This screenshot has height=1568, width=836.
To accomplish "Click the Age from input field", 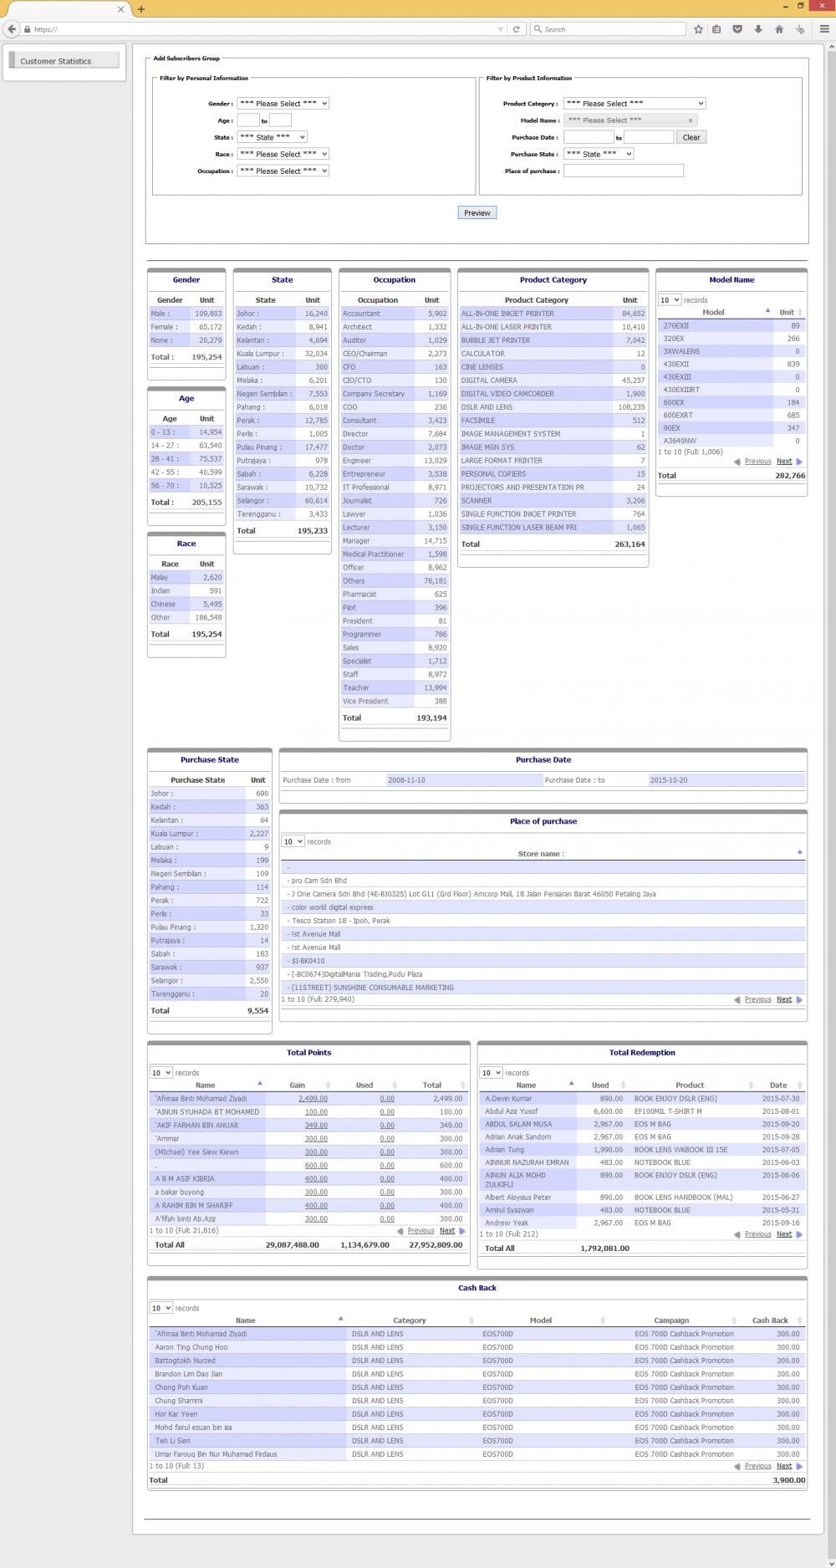I will point(248,120).
